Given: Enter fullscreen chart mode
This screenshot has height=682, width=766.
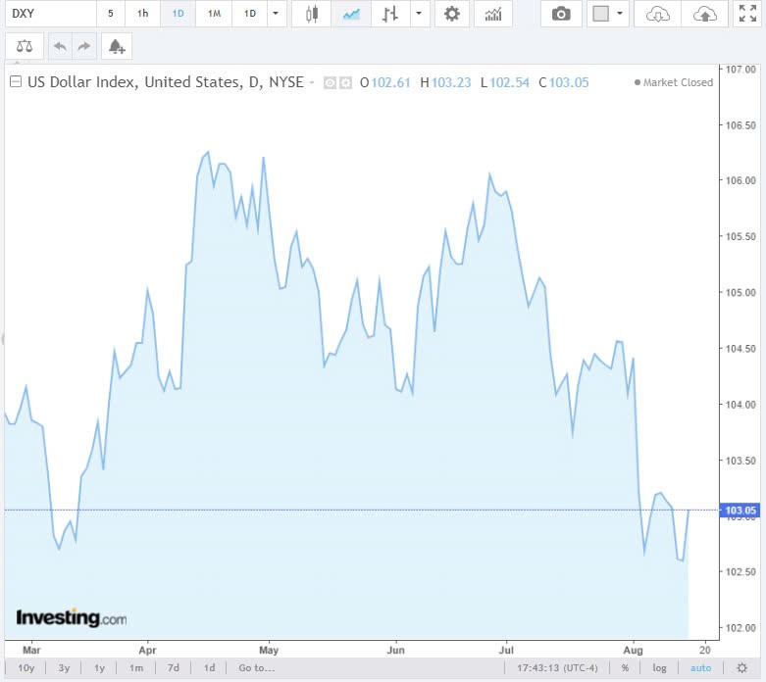Looking at the screenshot, I should click(x=746, y=14).
